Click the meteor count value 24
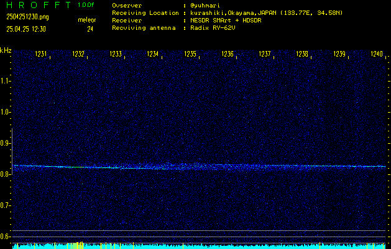The height and width of the screenshot is (249, 391). [x=90, y=29]
